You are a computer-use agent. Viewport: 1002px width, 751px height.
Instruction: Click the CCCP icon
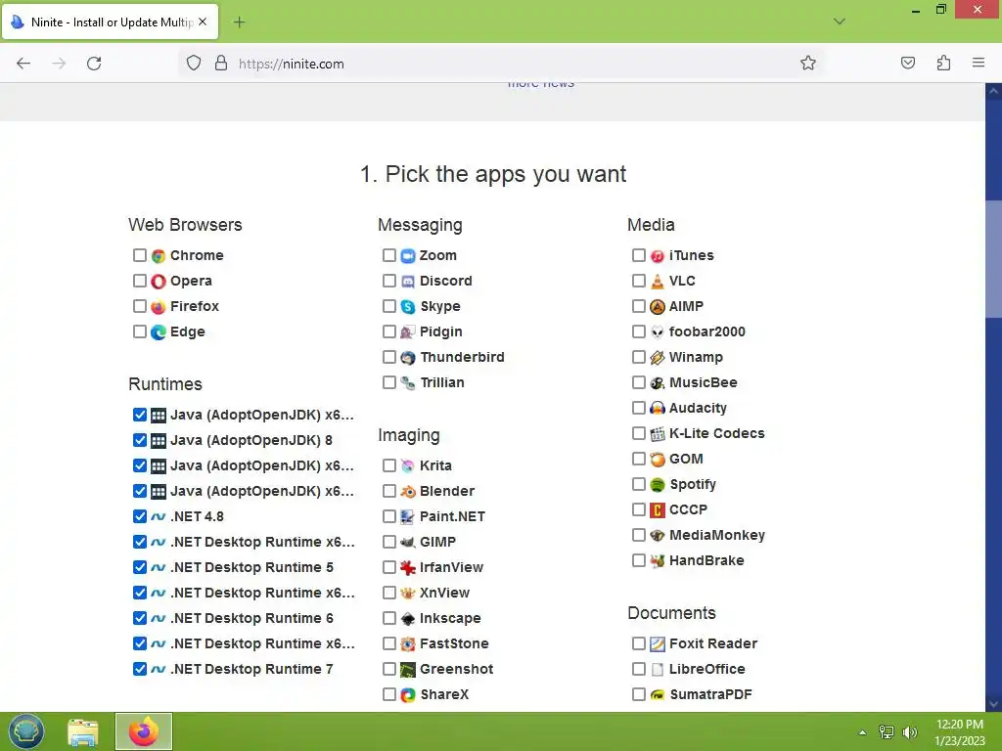click(x=657, y=510)
